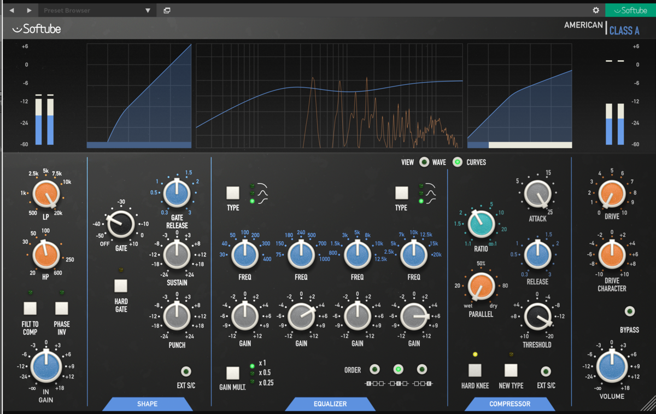Viewport: 656px width, 414px height.
Task: Go to next preset arrow
Action: pos(30,10)
